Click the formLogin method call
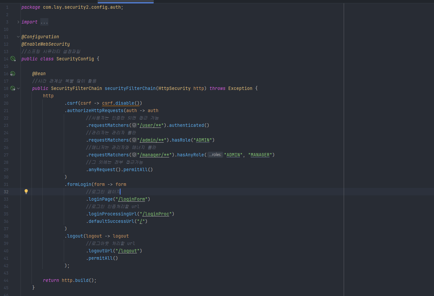Image resolution: width=434 pixels, height=296 pixels. click(x=79, y=184)
